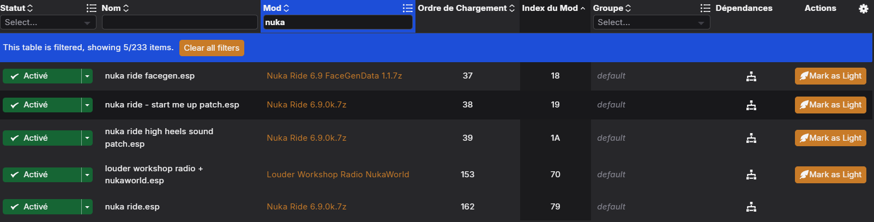The height and width of the screenshot is (222, 874).
Task: Expand status arrow for start me up patch
Action: coord(87,105)
